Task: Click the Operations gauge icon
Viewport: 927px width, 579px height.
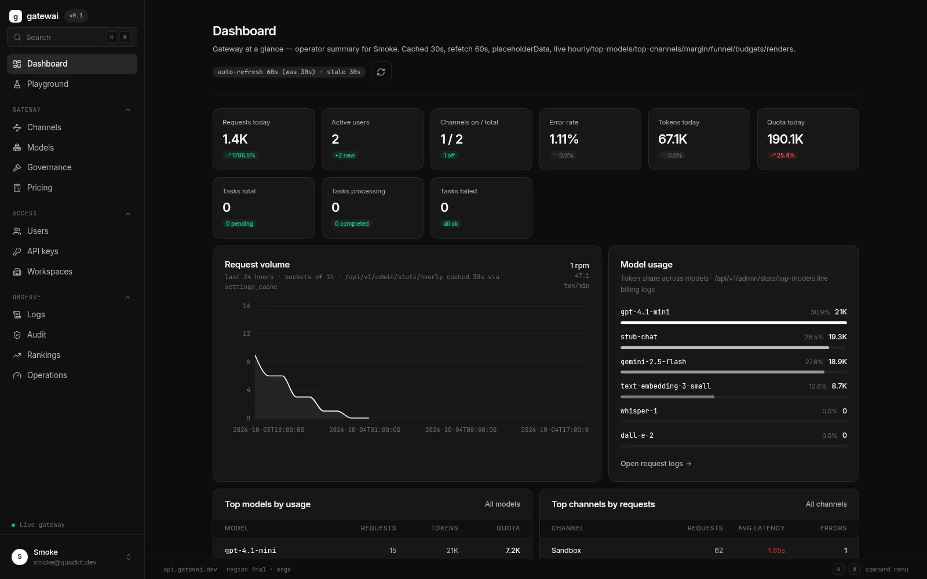Action: tap(17, 375)
